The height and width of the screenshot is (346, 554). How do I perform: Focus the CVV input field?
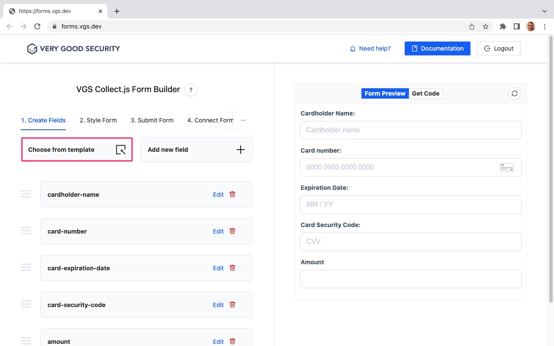tap(411, 241)
